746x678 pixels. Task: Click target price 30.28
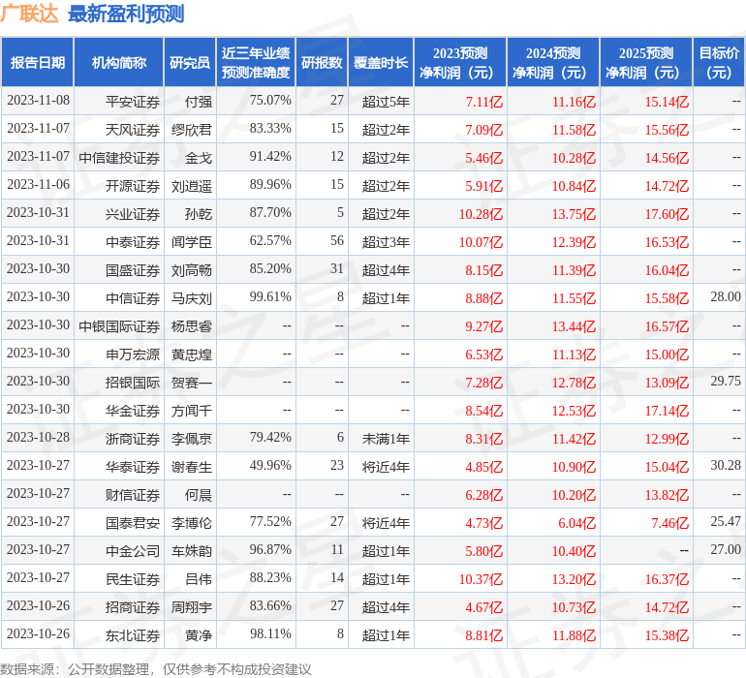(726, 465)
